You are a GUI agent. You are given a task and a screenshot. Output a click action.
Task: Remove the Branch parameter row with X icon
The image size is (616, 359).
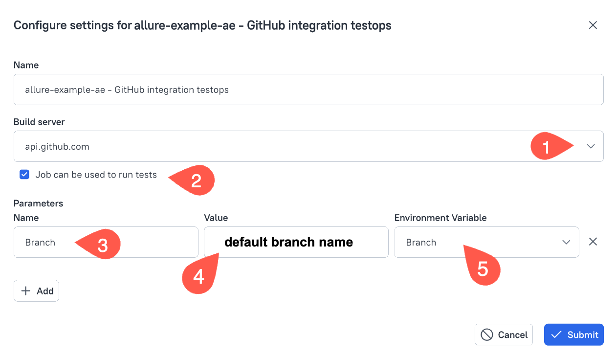[593, 242]
